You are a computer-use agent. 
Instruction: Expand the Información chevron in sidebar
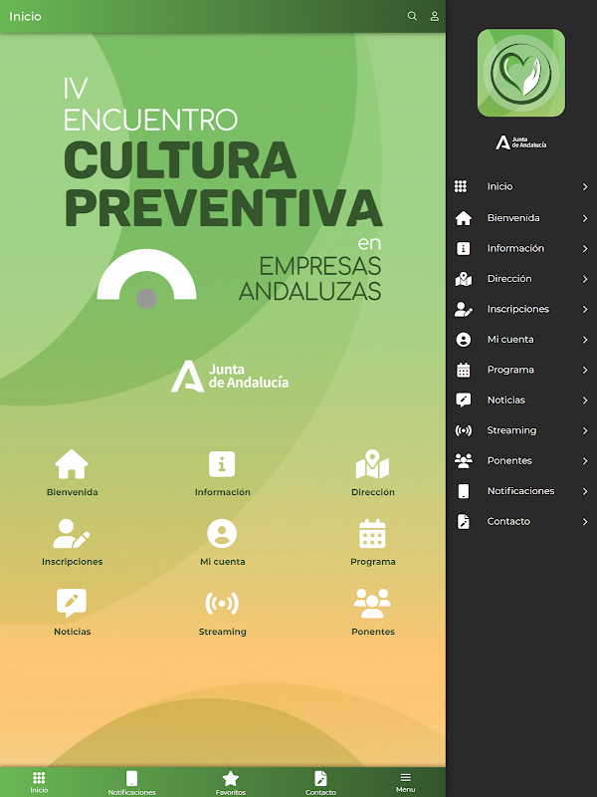pos(585,248)
